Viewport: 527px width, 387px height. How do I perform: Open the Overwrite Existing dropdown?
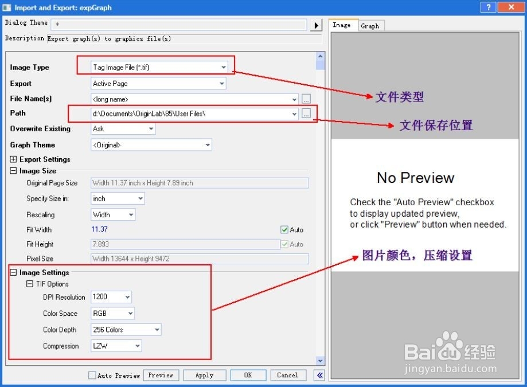123,128
